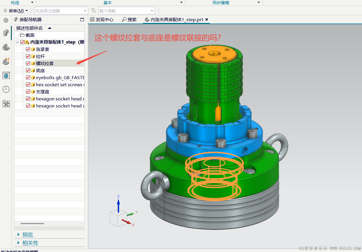Toggle the 支撑盘 component checkbox
The width and height of the screenshot is (362, 252).
(28, 92)
